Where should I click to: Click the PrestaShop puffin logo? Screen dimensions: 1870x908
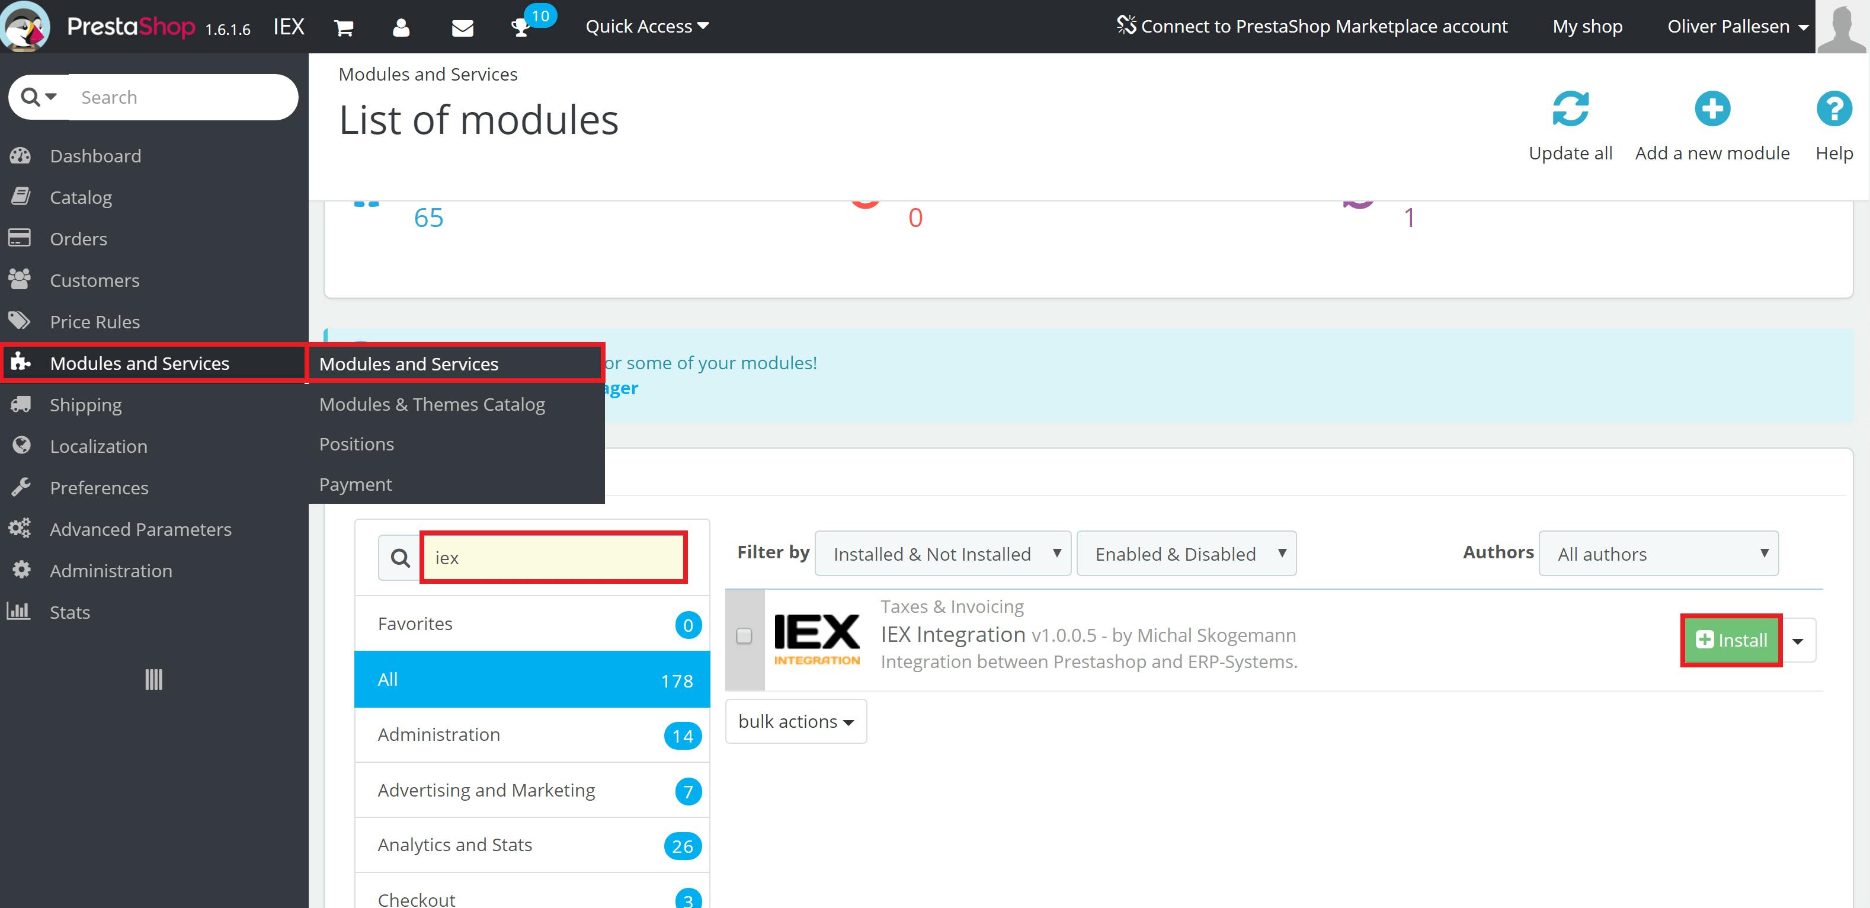point(25,26)
